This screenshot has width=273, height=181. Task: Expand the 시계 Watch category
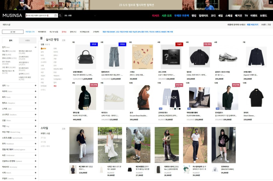(x=35, y=173)
